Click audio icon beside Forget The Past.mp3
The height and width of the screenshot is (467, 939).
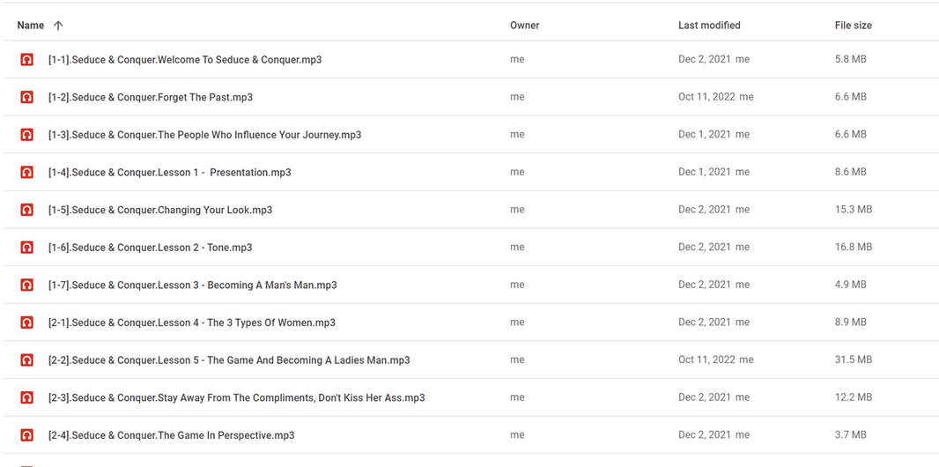point(26,97)
